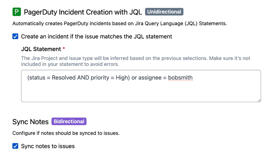Click the green PagerDuty logo icon
This screenshot has height=156, width=275.
[x=16, y=12]
